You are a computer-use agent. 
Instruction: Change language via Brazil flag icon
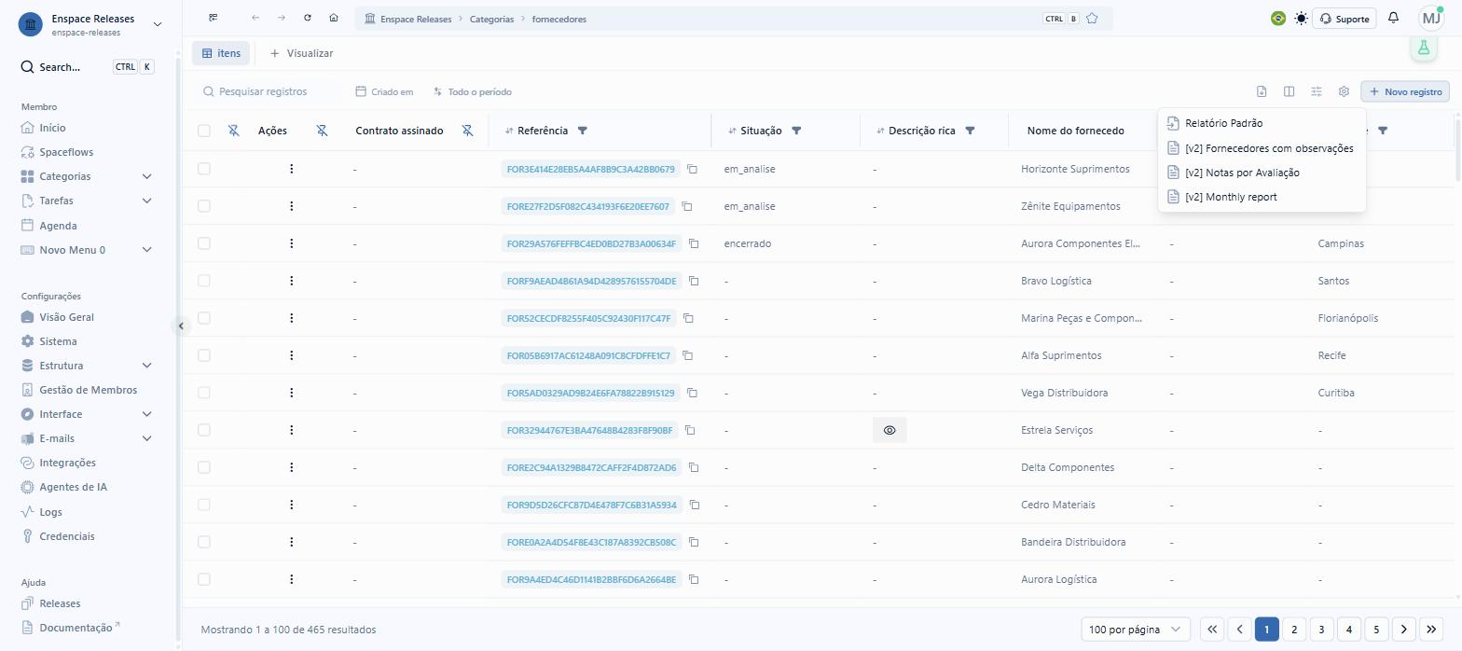pyautogui.click(x=1278, y=18)
